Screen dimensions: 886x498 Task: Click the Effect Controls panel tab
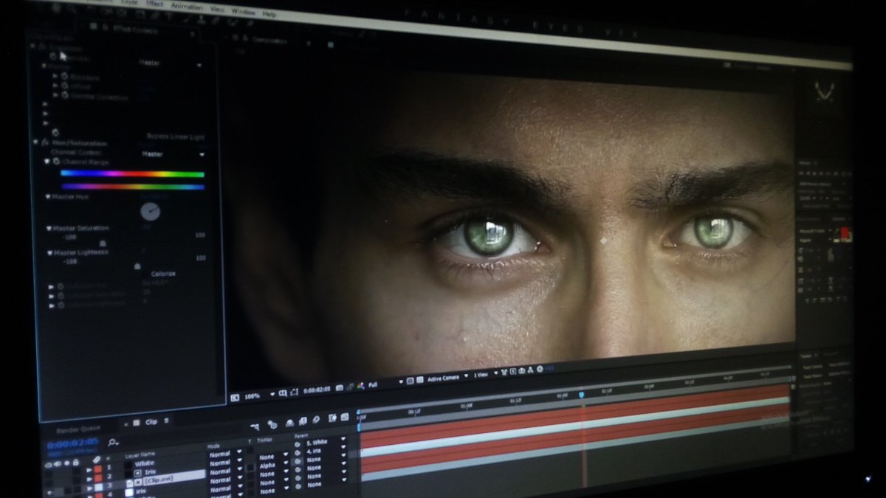click(135, 30)
